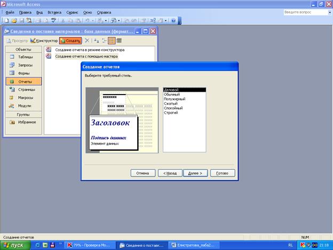This screenshot has height=250, width=333.
Task: Launch Excel icon in quick launch
Action: [x=45, y=245]
